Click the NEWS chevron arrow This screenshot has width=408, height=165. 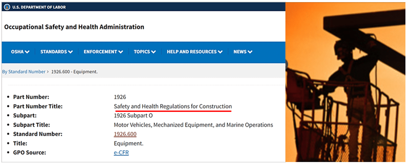pos(250,52)
